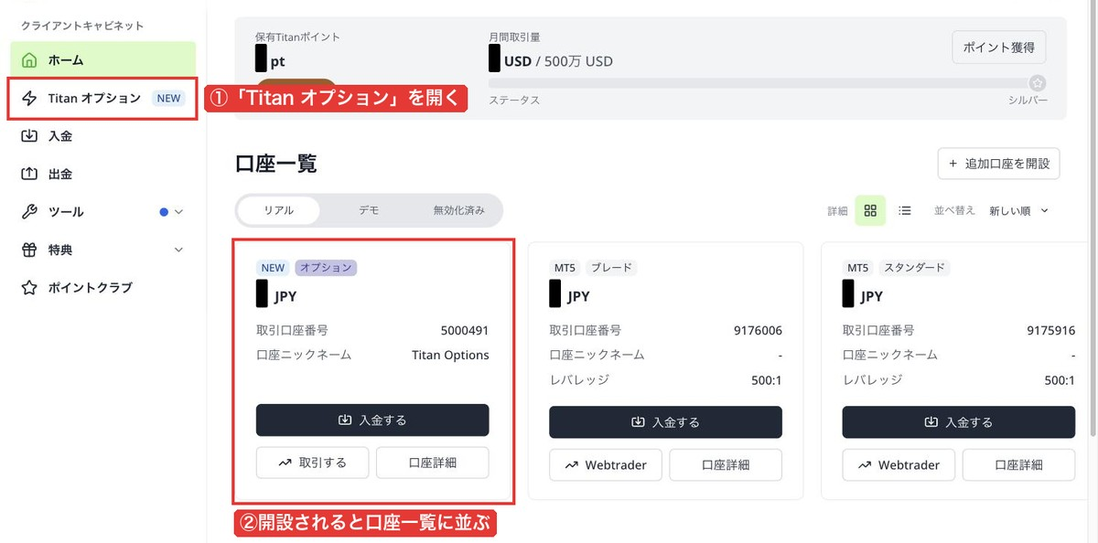This screenshot has height=543, width=1098.
Task: Click the silver star at progress bar end
Action: pyautogui.click(x=1037, y=82)
